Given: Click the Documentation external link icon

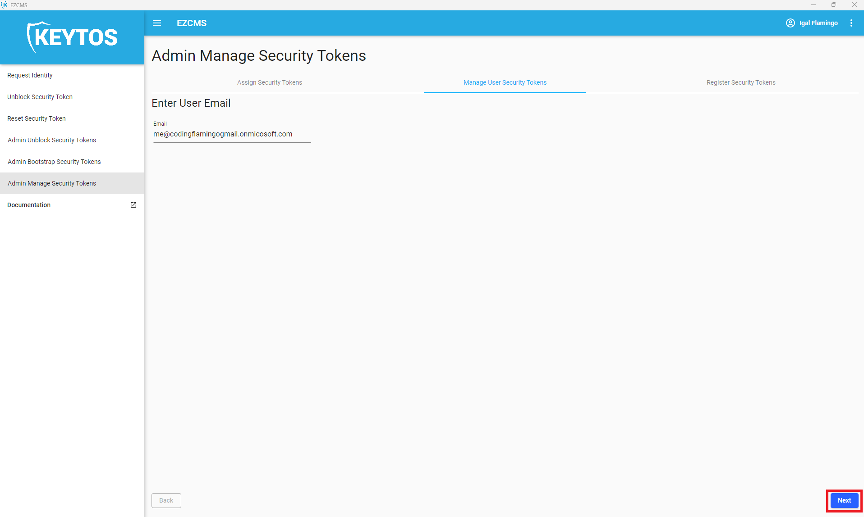Looking at the screenshot, I should [x=133, y=205].
